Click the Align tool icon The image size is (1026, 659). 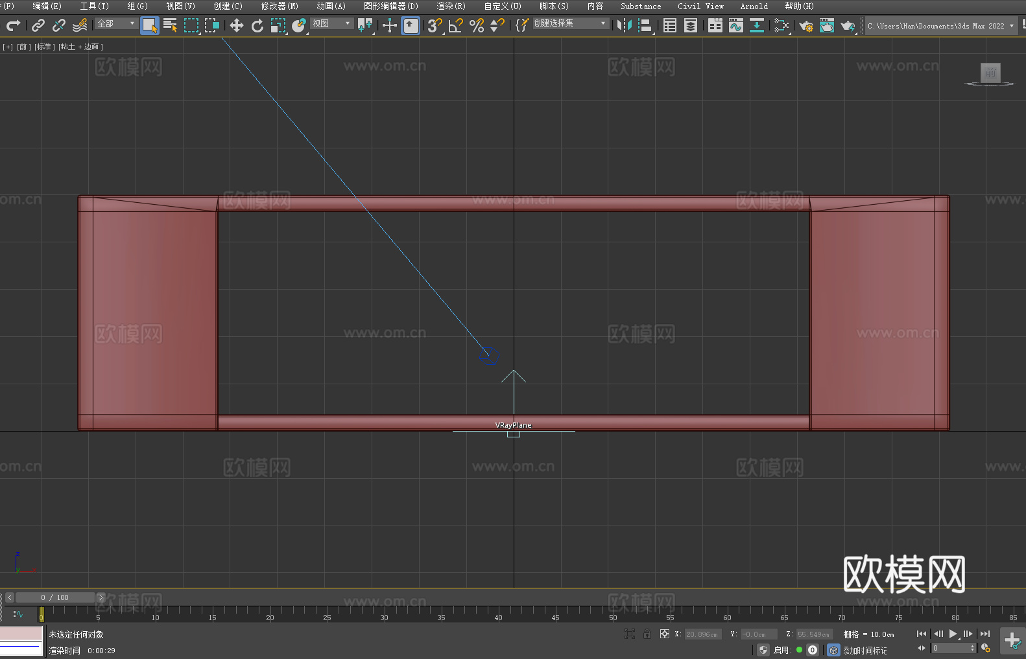point(645,25)
